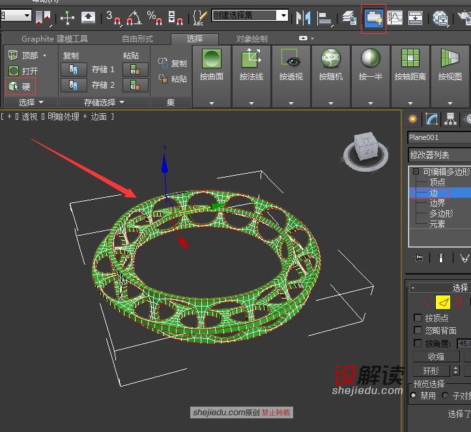Click the 存储 1 copy button

coord(74,70)
